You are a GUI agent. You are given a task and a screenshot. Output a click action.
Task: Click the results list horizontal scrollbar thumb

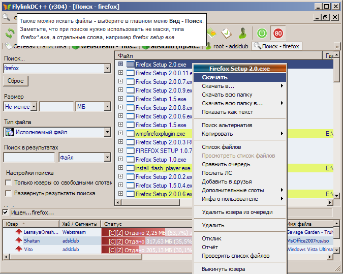[x=150, y=202]
